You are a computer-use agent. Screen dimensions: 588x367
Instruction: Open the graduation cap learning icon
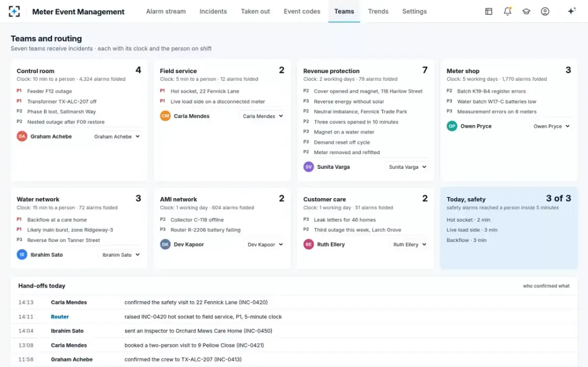click(526, 11)
